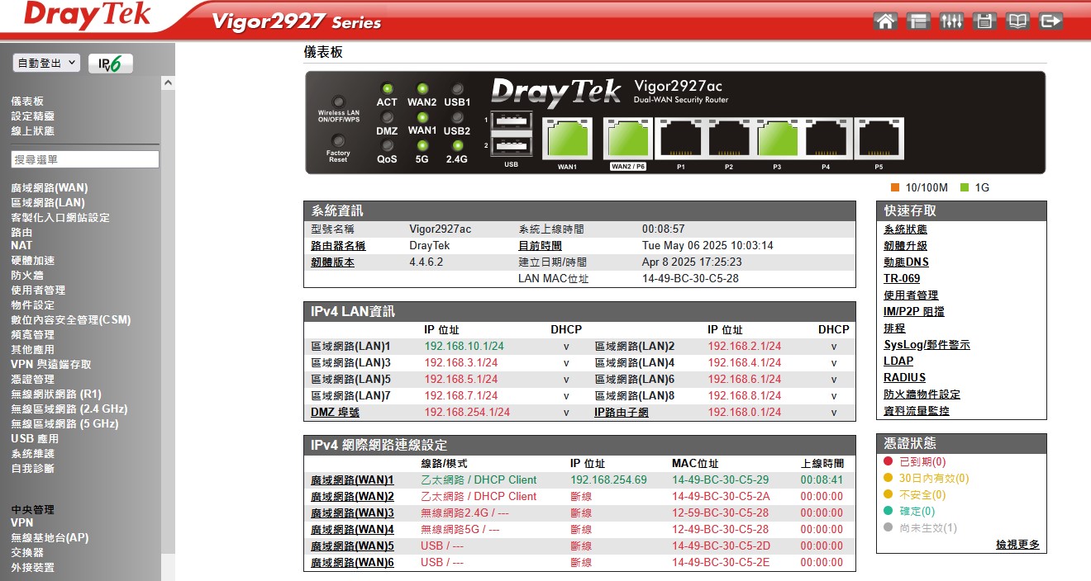Open the 韌體升級 quick access link
This screenshot has height=581, width=1091.
tap(905, 245)
